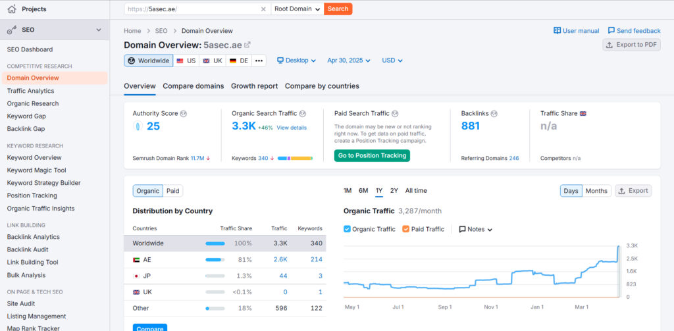This screenshot has height=331, width=674.
Task: Click the AE flag in the country table
Action: coord(136,260)
